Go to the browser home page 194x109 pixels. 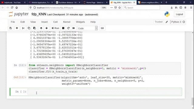pos(17,8)
